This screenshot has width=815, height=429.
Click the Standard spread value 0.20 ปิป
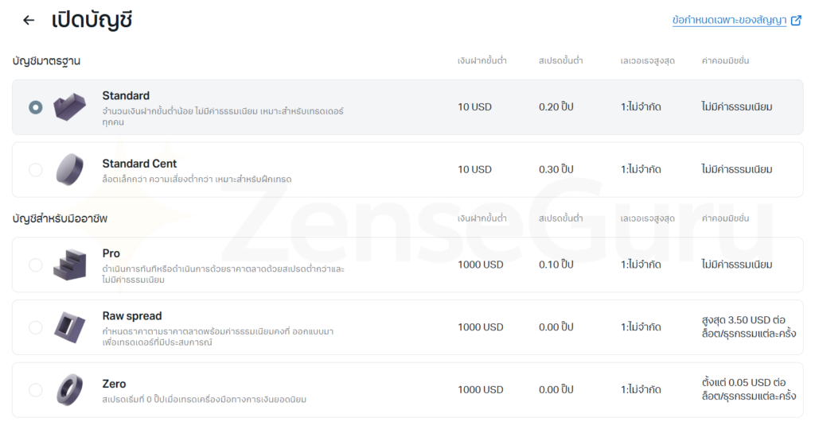pos(556,107)
